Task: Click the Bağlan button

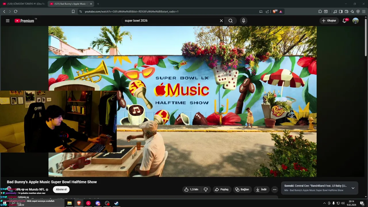Action: click(x=242, y=189)
